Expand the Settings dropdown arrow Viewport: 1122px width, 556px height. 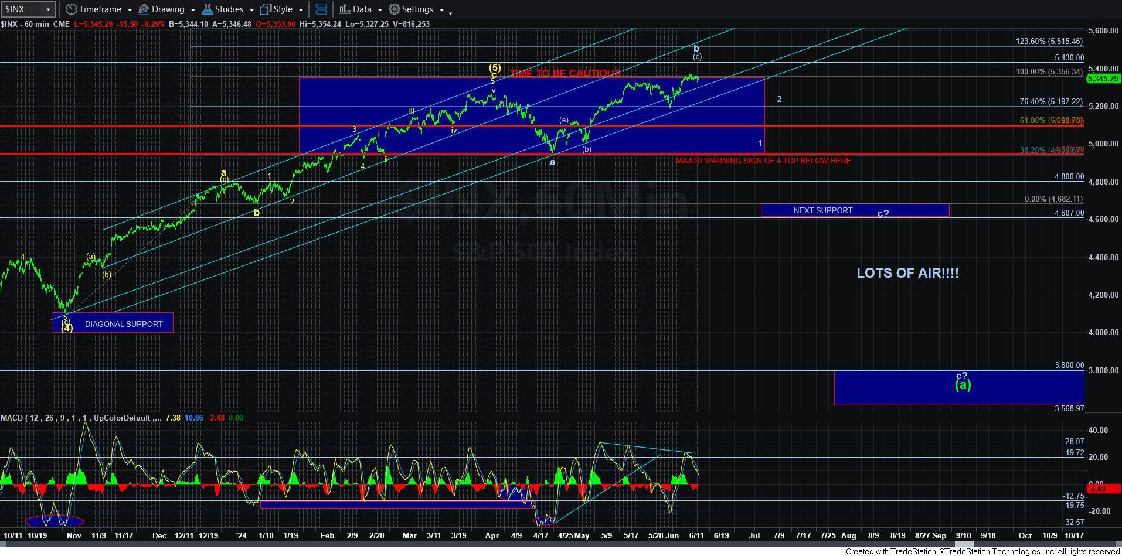click(443, 9)
